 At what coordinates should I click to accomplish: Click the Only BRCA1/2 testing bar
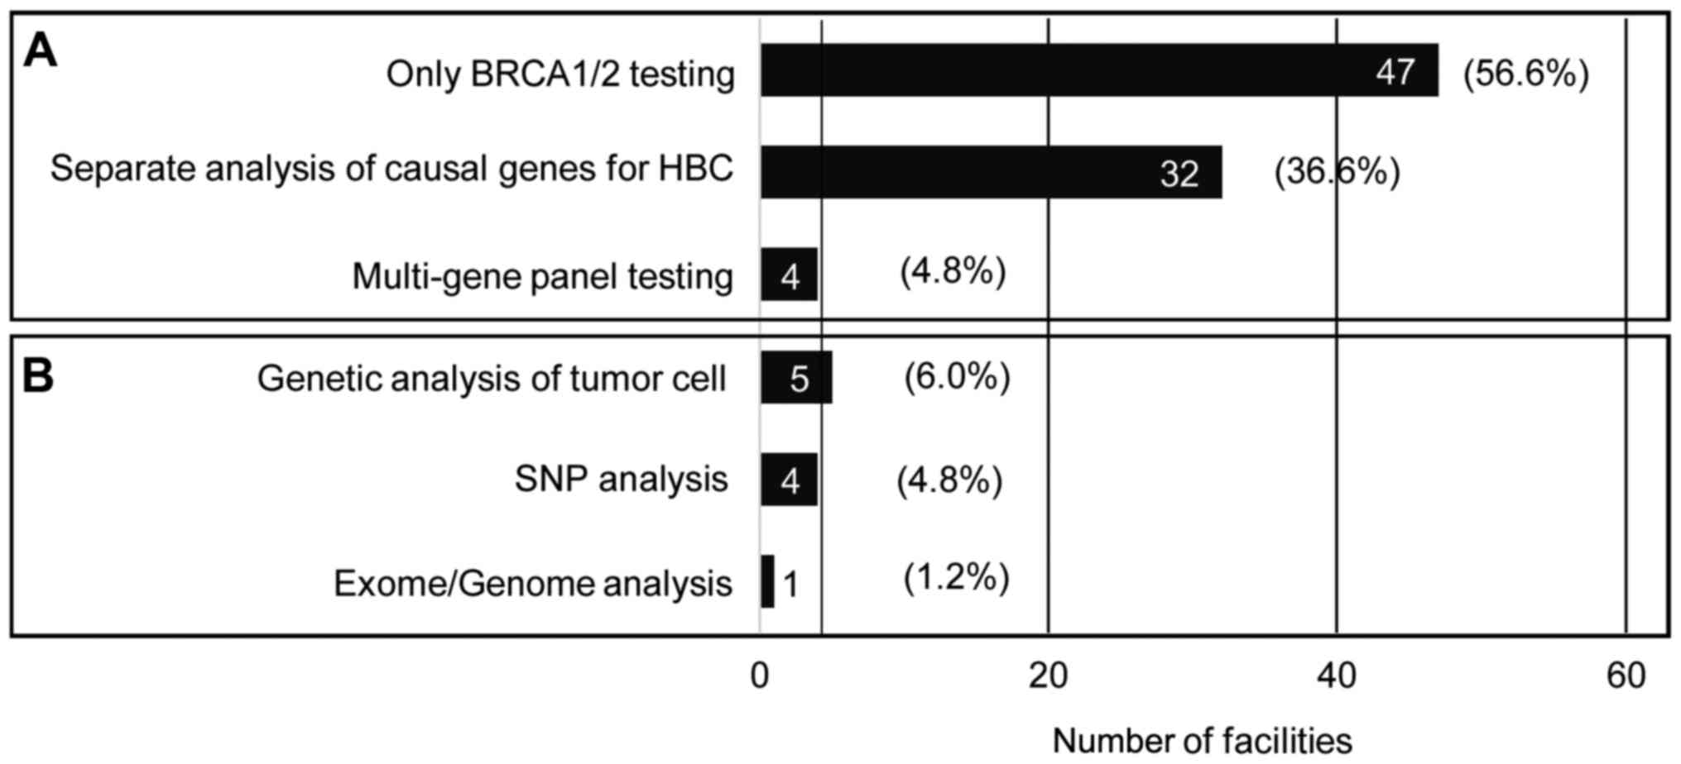[x=1098, y=71]
